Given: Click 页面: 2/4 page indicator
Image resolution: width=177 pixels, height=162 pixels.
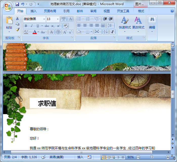Looking at the screenshot, I should (10, 157).
